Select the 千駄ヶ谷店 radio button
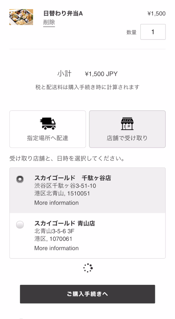 click(20, 179)
